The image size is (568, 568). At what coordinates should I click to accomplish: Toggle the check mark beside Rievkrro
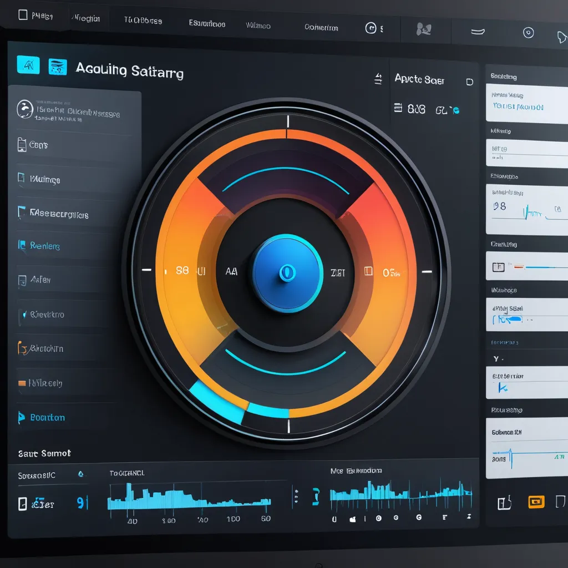coord(24,314)
